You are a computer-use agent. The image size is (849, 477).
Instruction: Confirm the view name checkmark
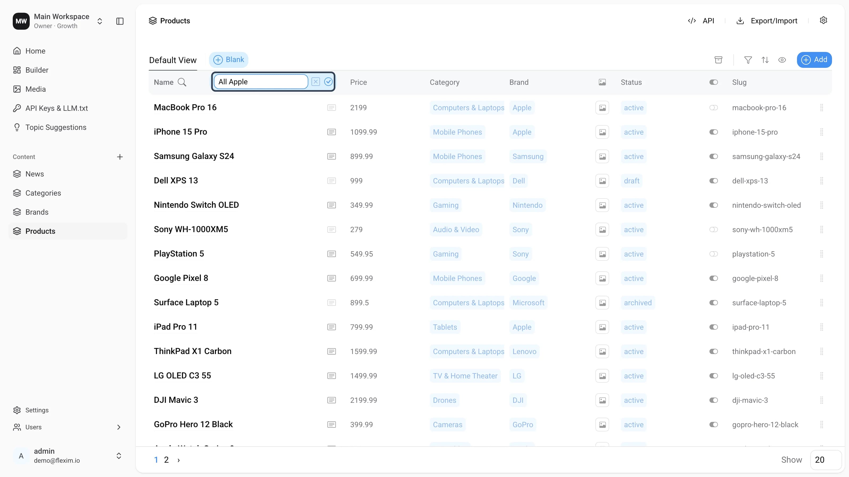(328, 82)
